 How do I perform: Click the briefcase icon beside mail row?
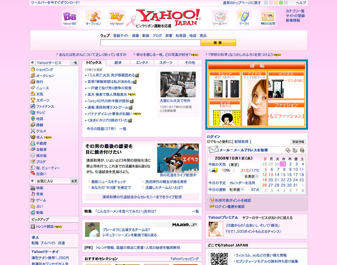pos(302,150)
